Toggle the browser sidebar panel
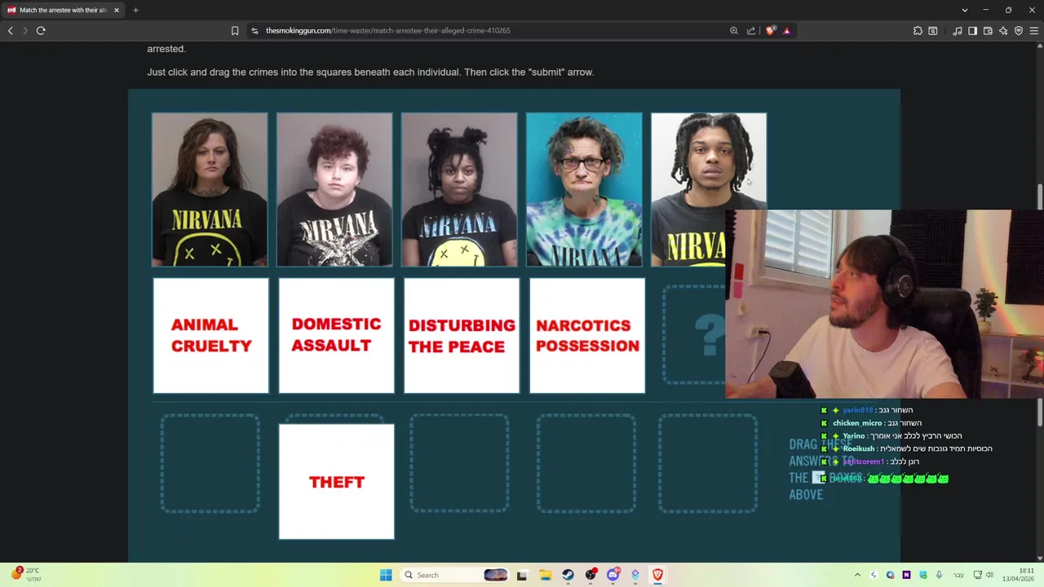Viewport: 1044px width, 587px height. pos(972,30)
